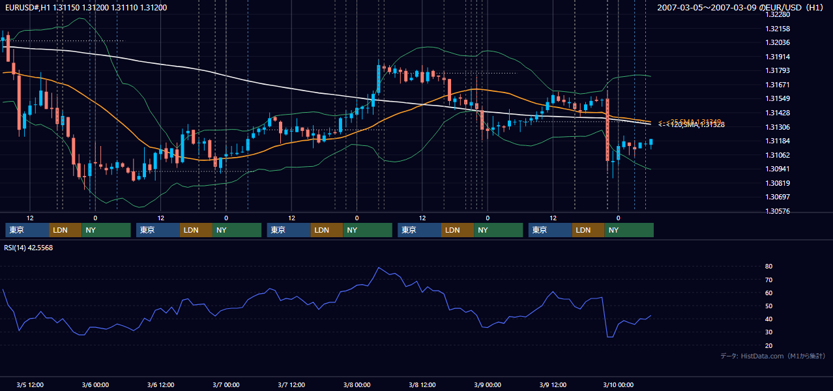Select the 1.31306 price axis label
The image size is (833, 391).
click(x=778, y=127)
